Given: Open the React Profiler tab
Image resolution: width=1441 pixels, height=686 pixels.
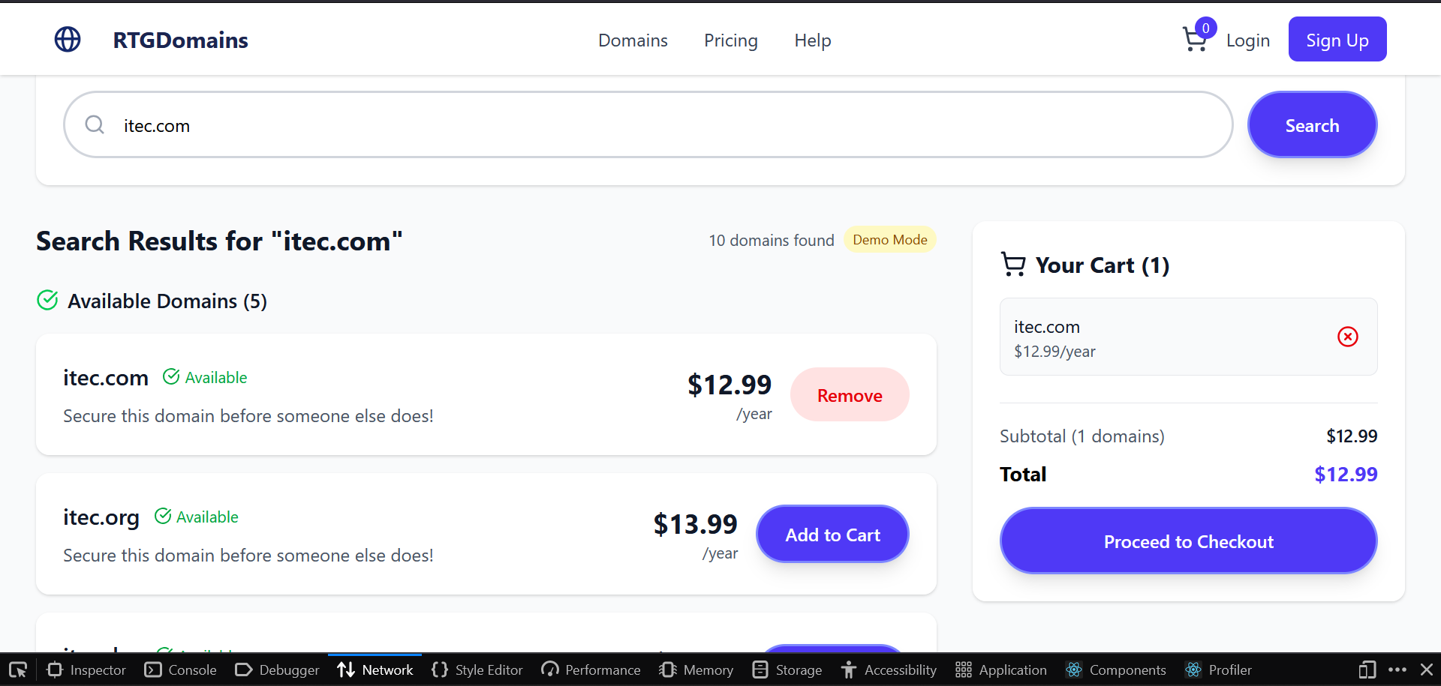Looking at the screenshot, I should (x=1218, y=670).
